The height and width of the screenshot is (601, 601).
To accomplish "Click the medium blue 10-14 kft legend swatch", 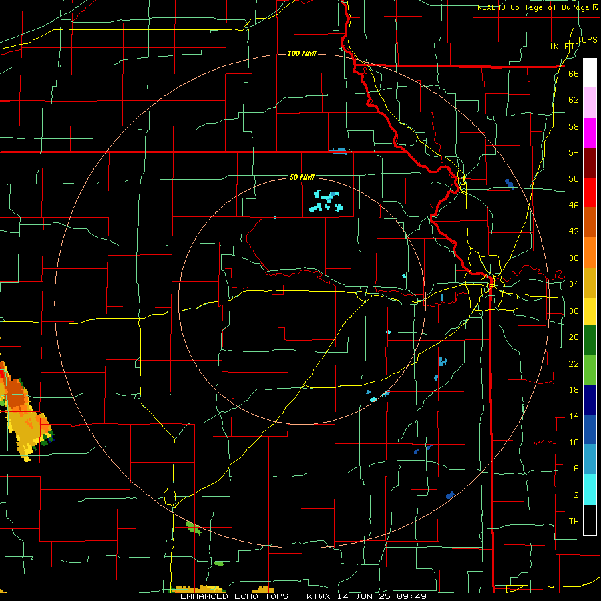I will click(x=590, y=429).
